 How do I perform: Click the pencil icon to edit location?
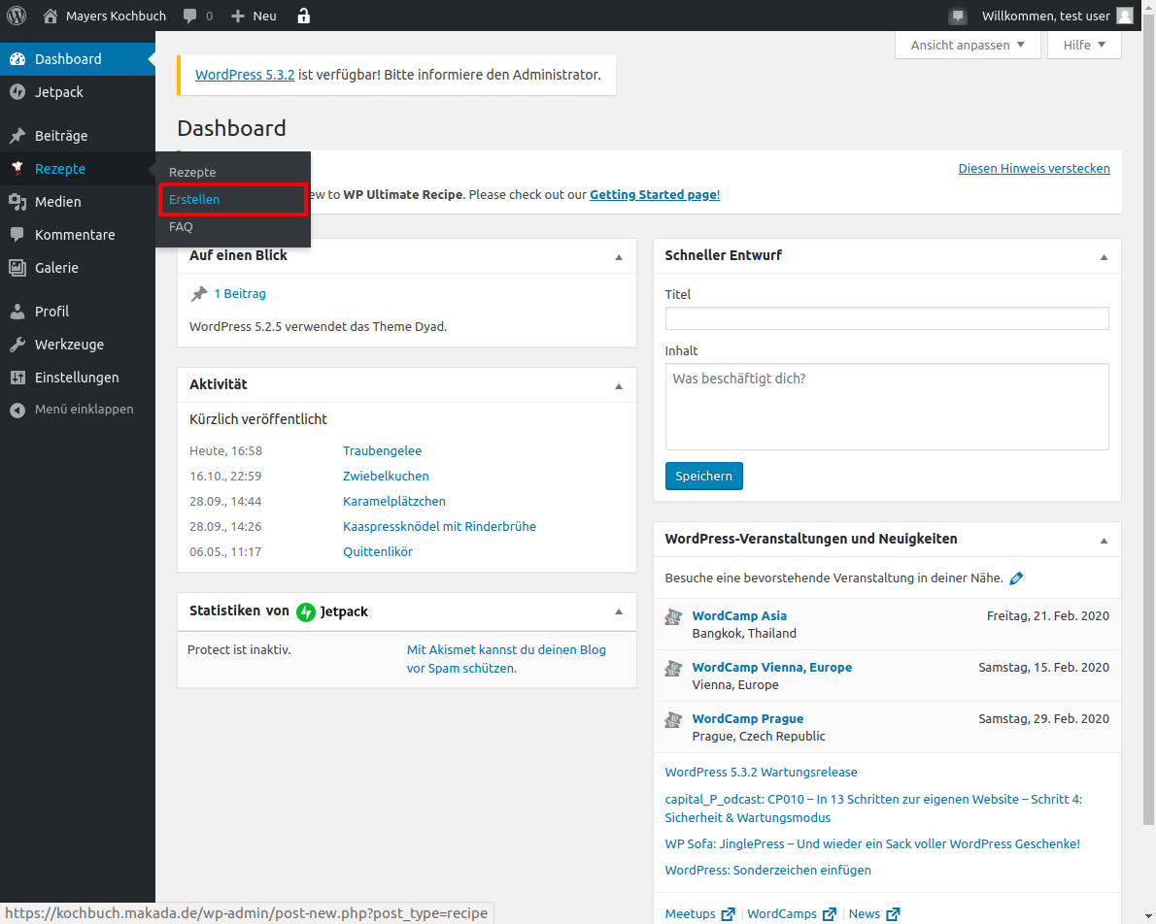[1016, 577]
